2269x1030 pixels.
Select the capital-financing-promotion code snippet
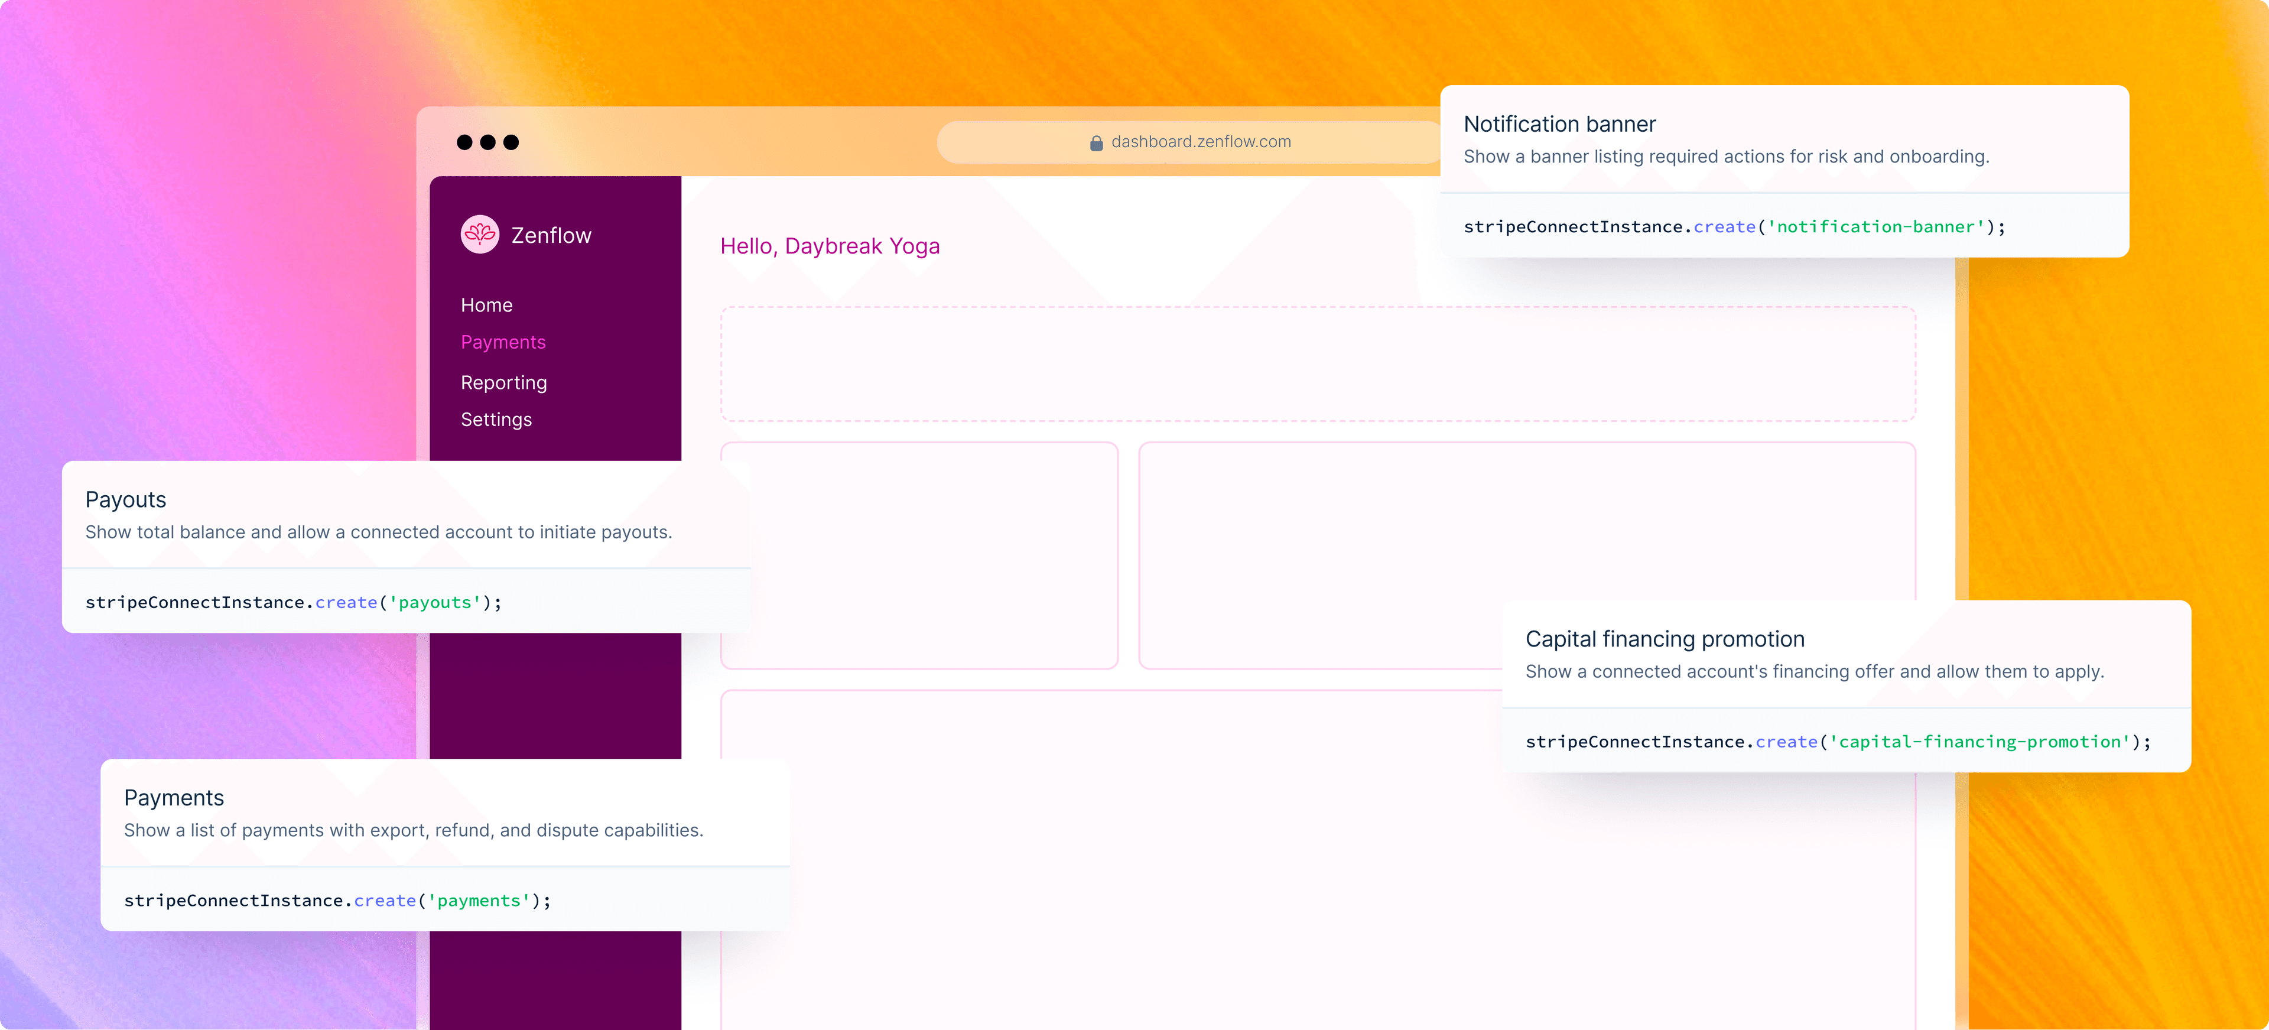click(x=1838, y=741)
